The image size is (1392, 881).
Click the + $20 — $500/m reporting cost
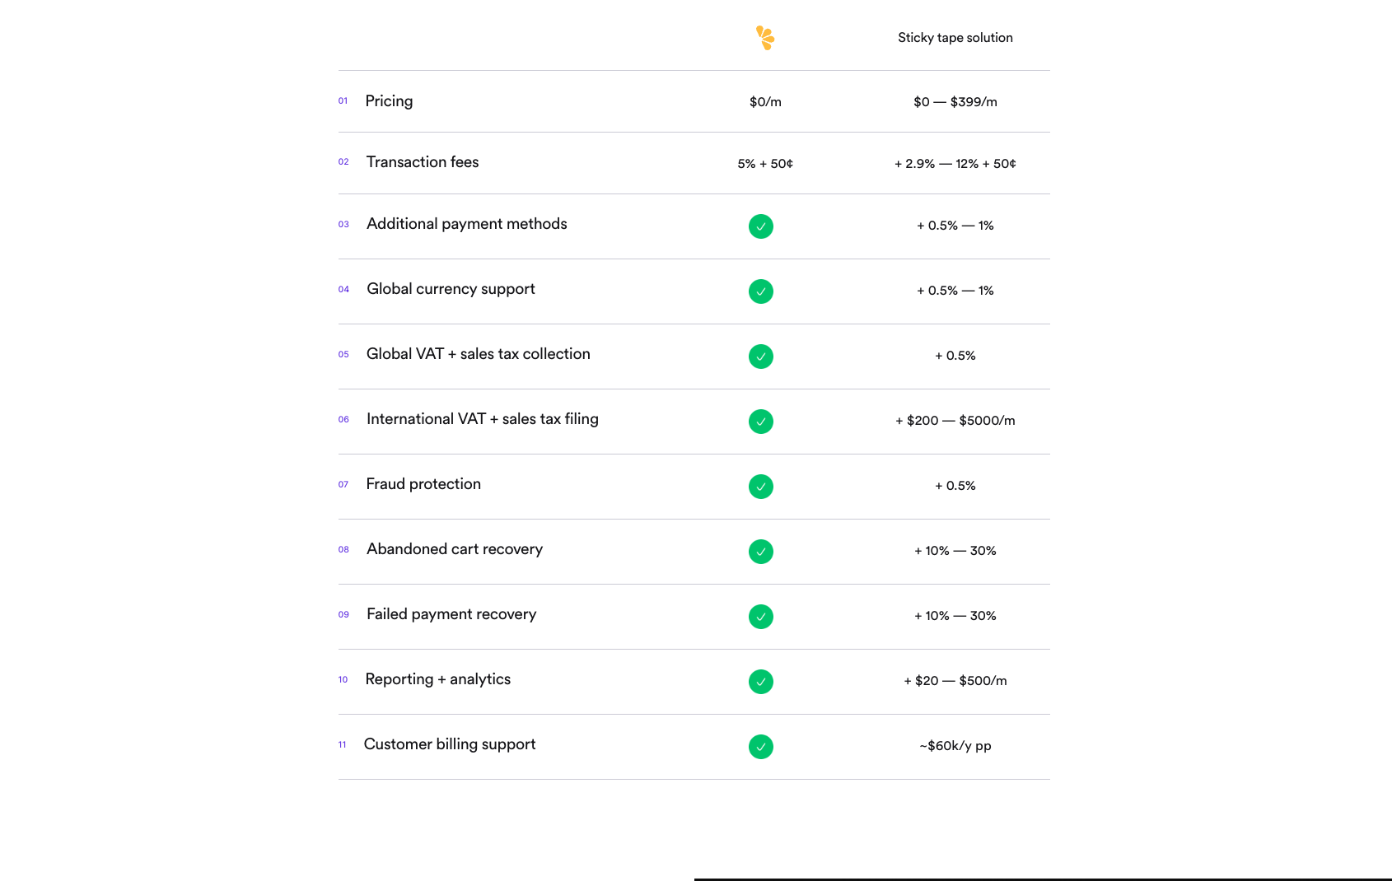point(955,681)
